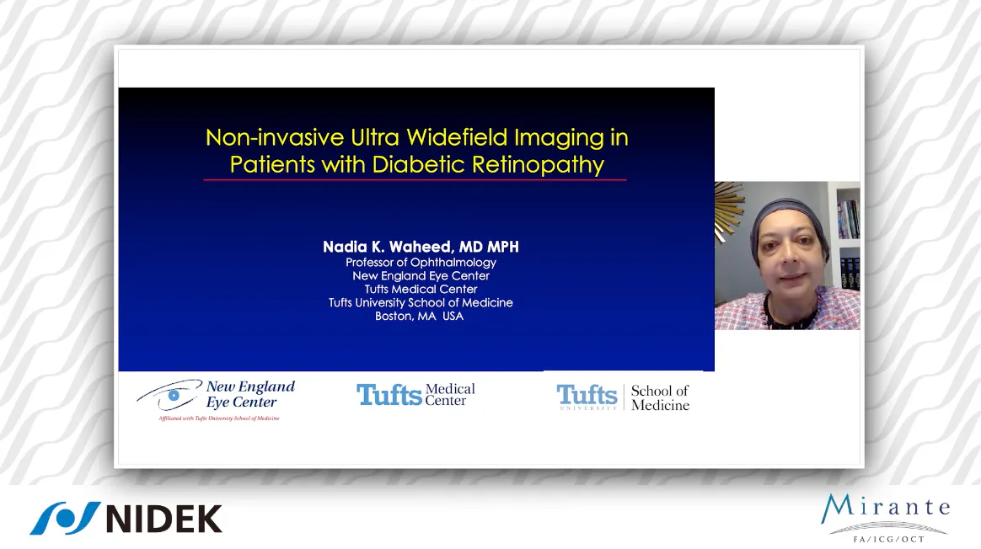Click the slide title "Non-invasive Ultra Widefield Imaging in"

(416, 137)
